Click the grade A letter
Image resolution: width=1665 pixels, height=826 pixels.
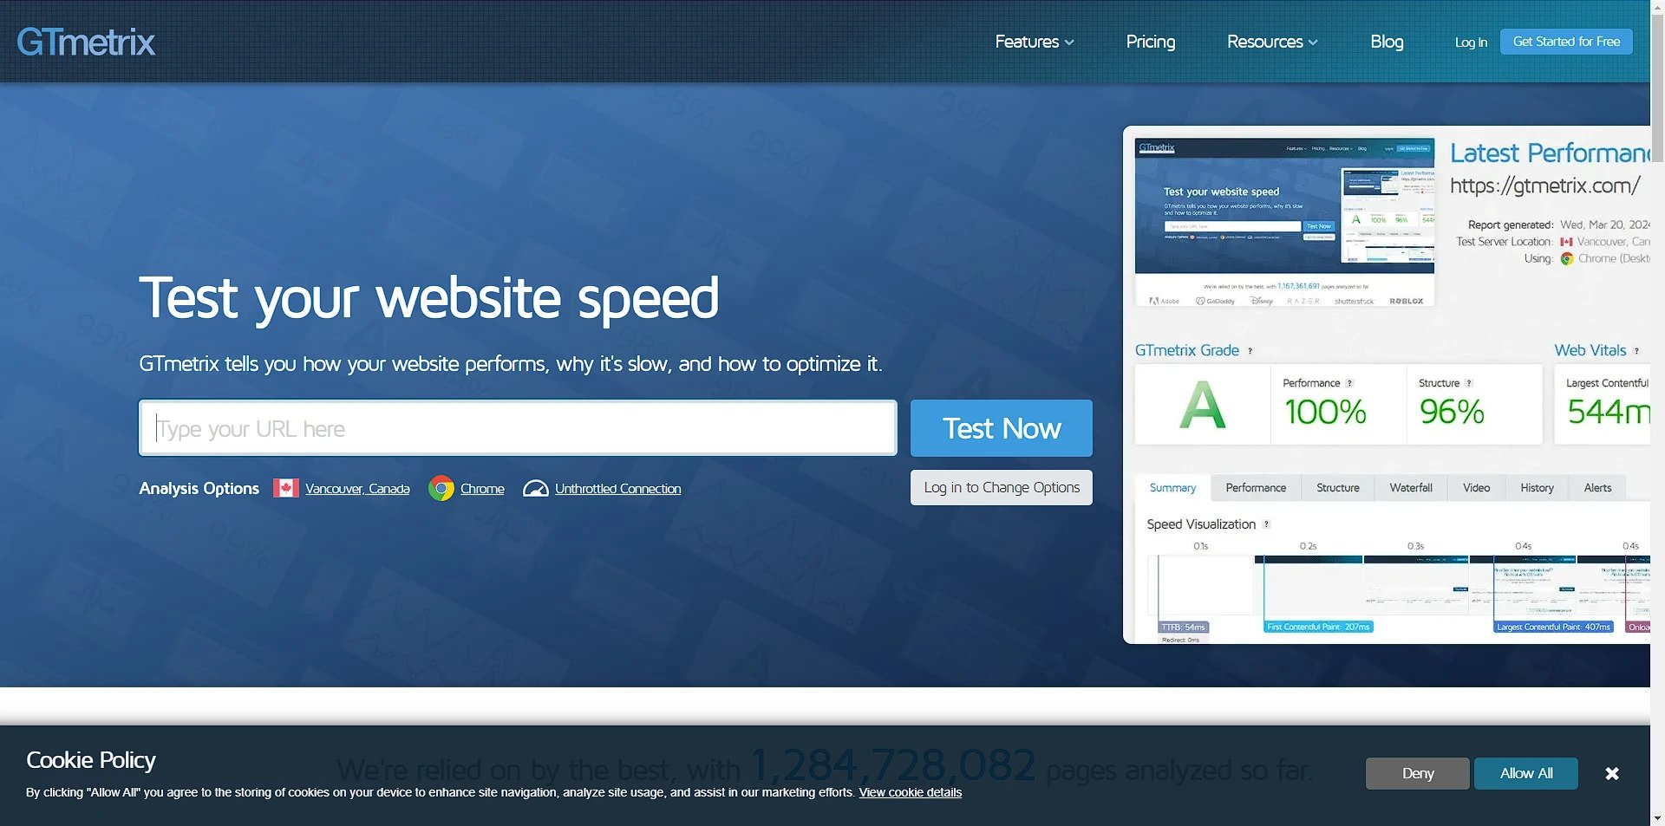1202,406
